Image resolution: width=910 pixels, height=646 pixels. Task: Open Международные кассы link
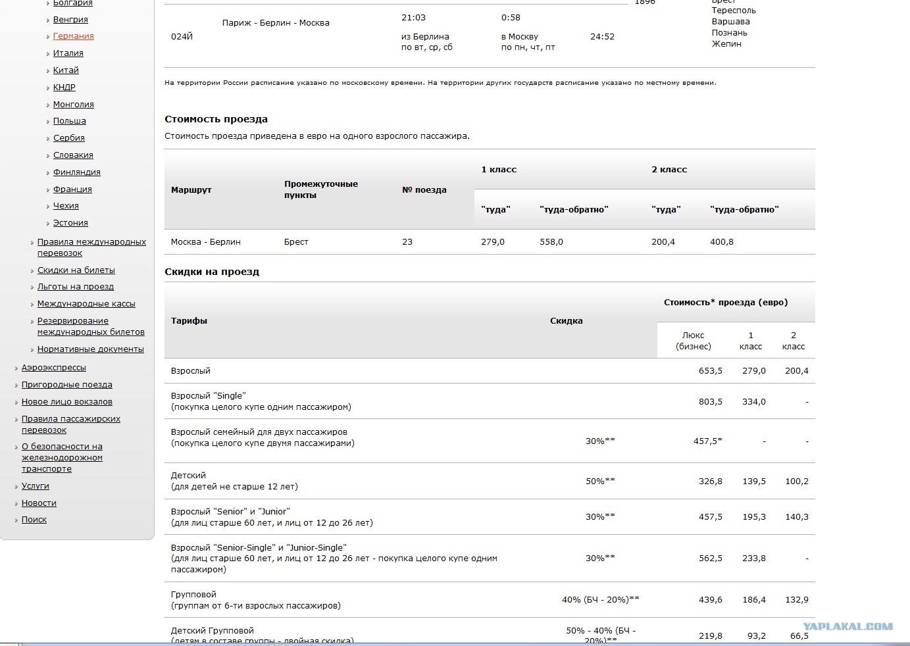pos(86,304)
